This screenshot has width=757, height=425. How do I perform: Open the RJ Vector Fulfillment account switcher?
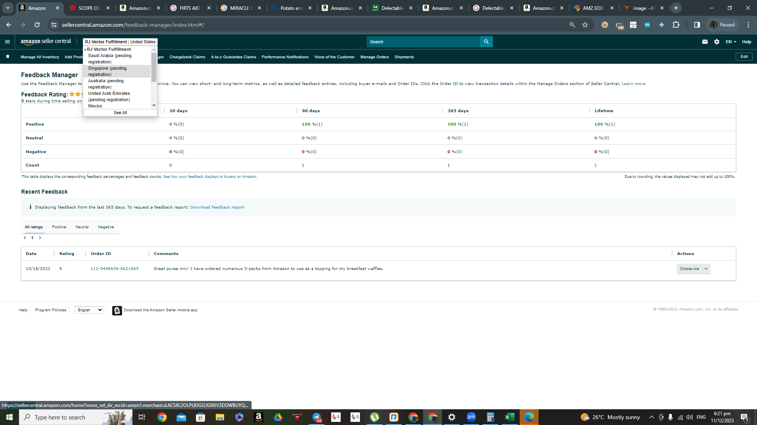120,42
